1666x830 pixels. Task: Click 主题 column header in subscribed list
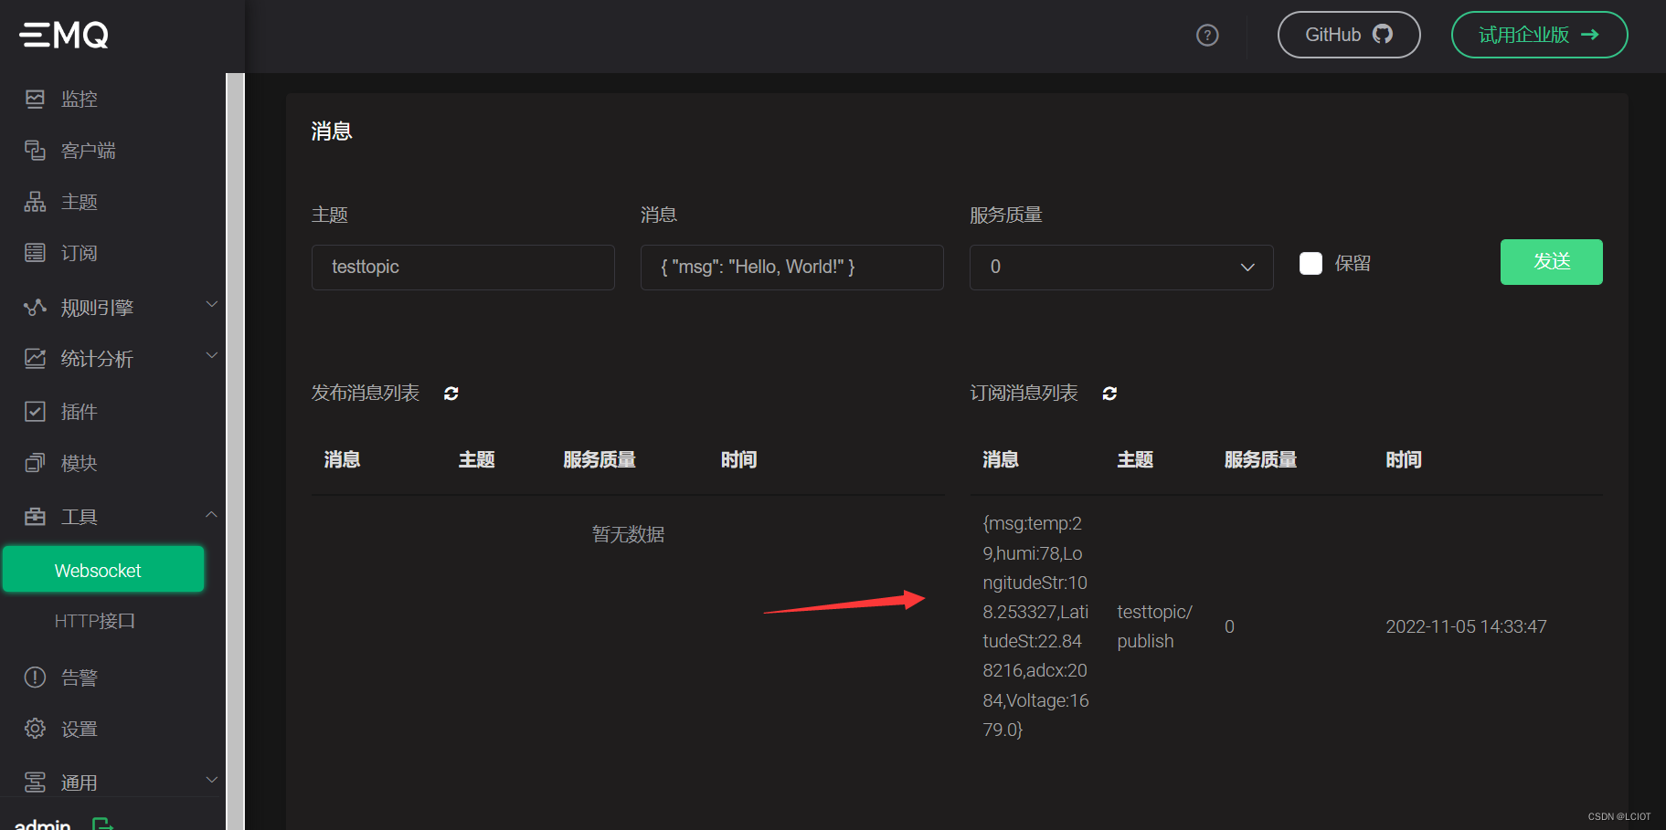[1135, 459]
